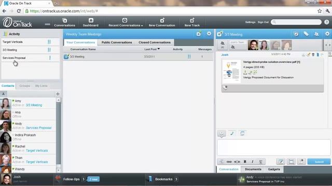
Task: Click the person filter icon above contacts
Action: tap(4, 94)
